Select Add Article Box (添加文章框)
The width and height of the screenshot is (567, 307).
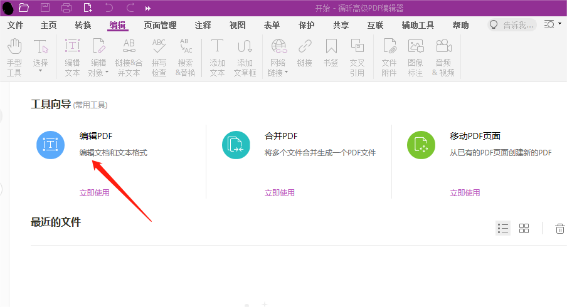coord(245,58)
